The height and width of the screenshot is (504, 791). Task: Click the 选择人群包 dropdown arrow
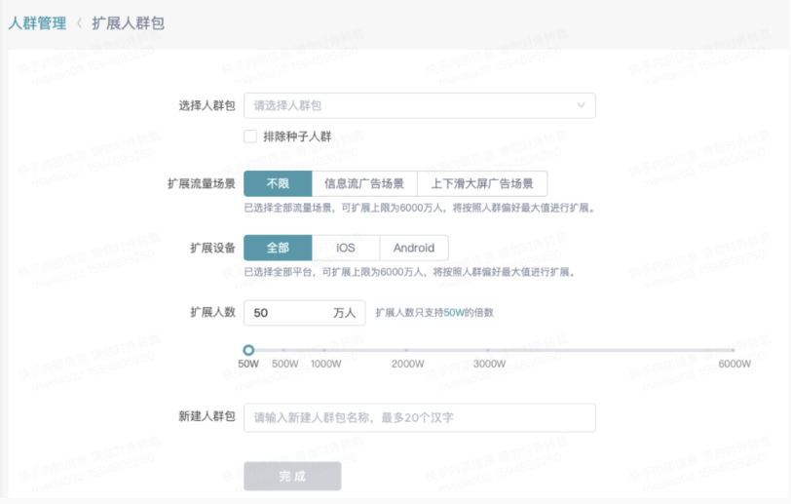point(581,105)
